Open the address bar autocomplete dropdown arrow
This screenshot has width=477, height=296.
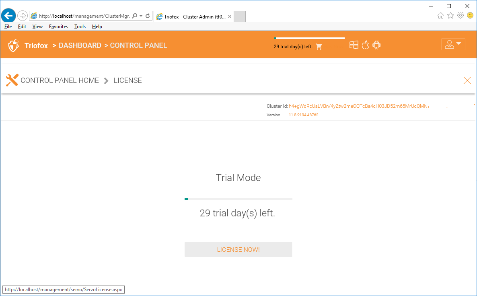tap(141, 16)
